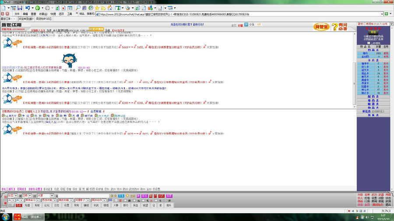Open the 【快补设置】 link
The width and height of the screenshot is (394, 221).
(x=35, y=189)
